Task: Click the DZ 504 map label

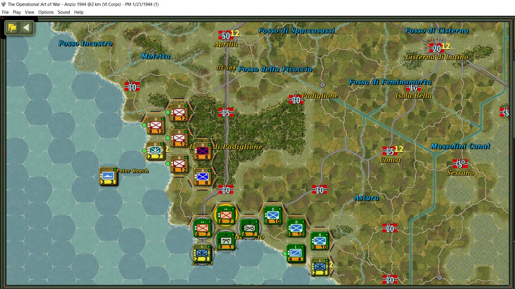Action: coord(226,68)
